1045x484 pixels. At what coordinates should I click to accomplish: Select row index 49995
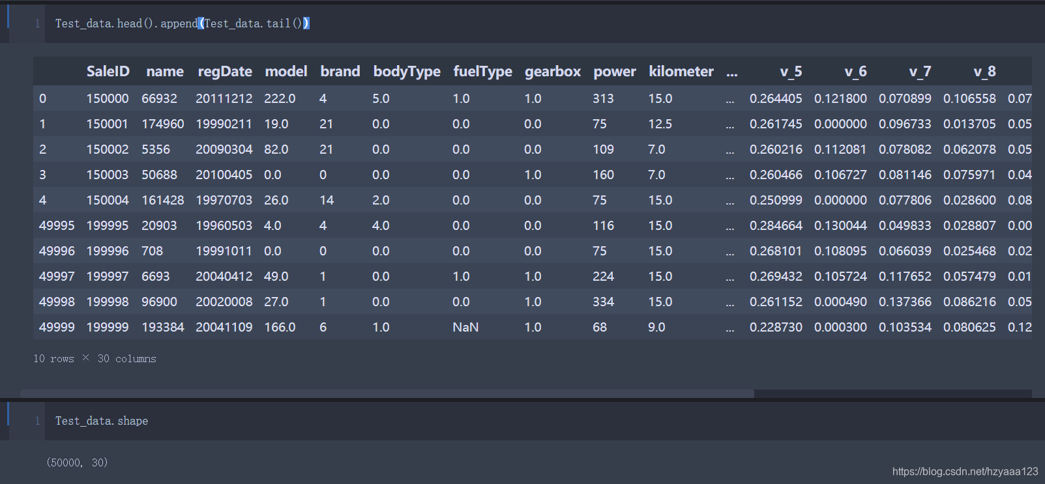[x=57, y=225]
